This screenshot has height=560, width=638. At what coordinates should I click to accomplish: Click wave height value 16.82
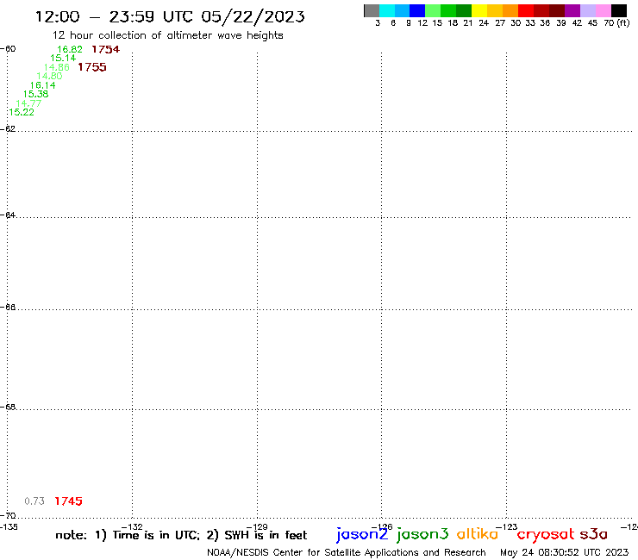click(x=70, y=50)
